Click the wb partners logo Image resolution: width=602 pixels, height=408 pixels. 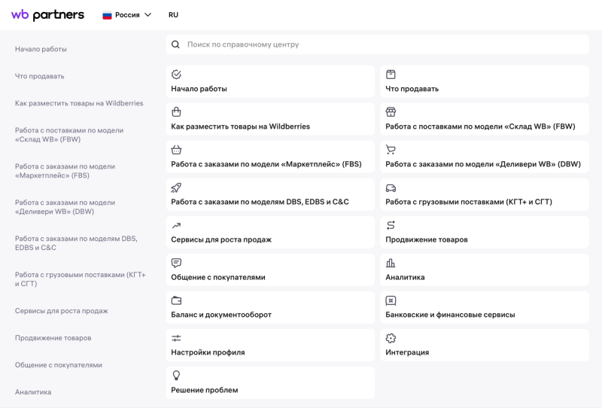47,15
